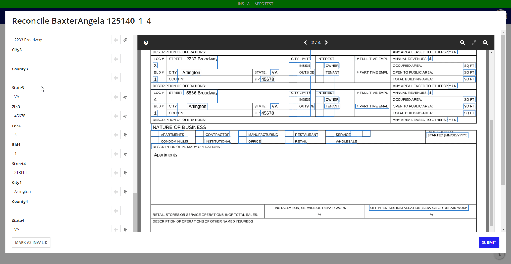511x264 pixels.
Task: Focus the empty City3 input field
Action: [61, 59]
